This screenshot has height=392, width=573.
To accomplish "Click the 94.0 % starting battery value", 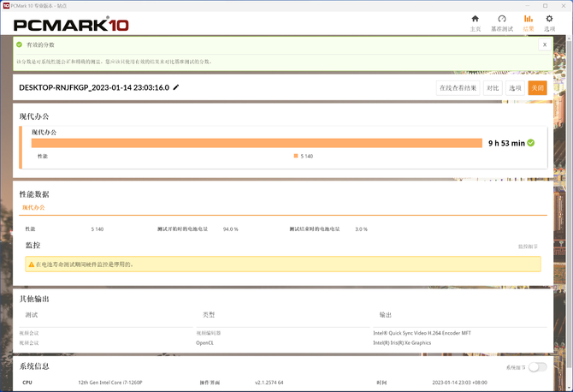I will (231, 229).
